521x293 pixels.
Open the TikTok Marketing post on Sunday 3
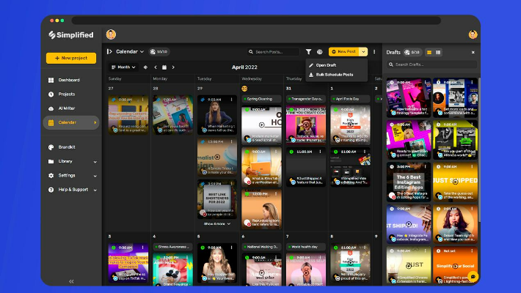[x=128, y=263]
